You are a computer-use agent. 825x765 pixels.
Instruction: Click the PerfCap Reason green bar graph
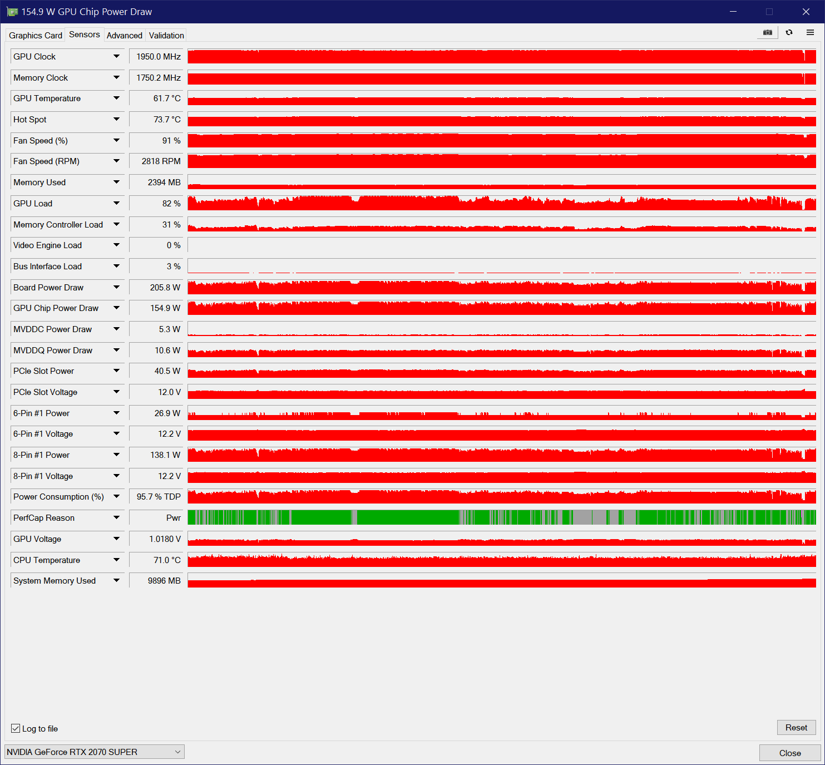click(x=502, y=518)
